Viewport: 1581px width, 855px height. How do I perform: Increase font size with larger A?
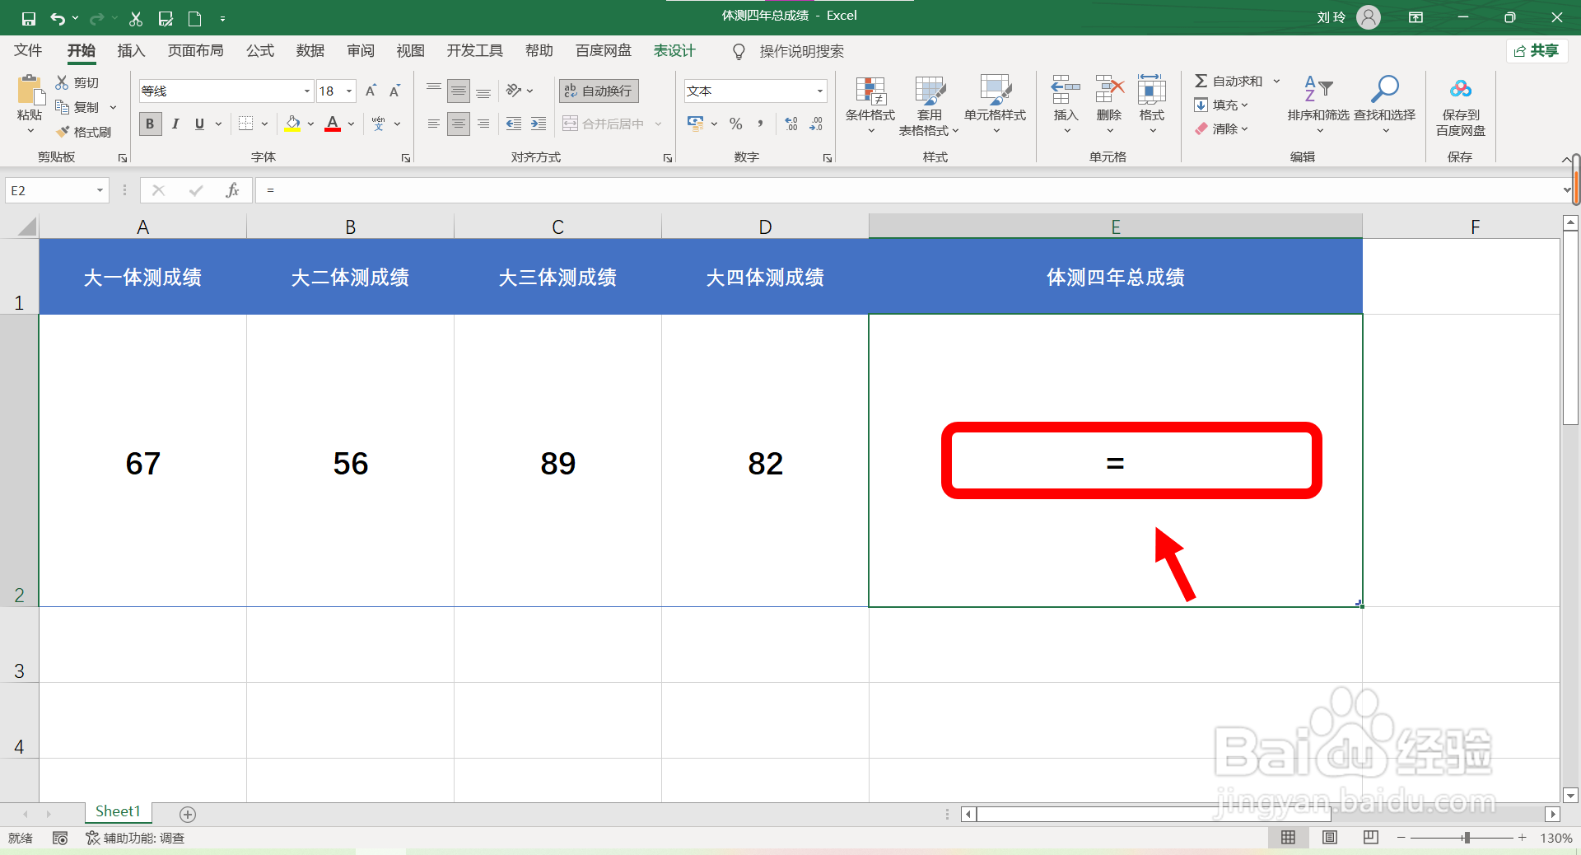pos(371,91)
